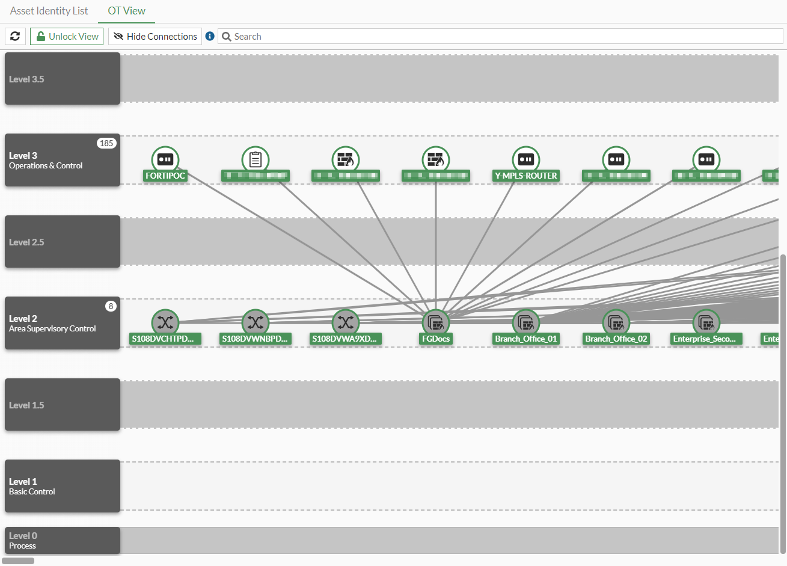787x566 pixels.
Task: Expand the Level 3 Operations & Control panel
Action: tap(62, 160)
